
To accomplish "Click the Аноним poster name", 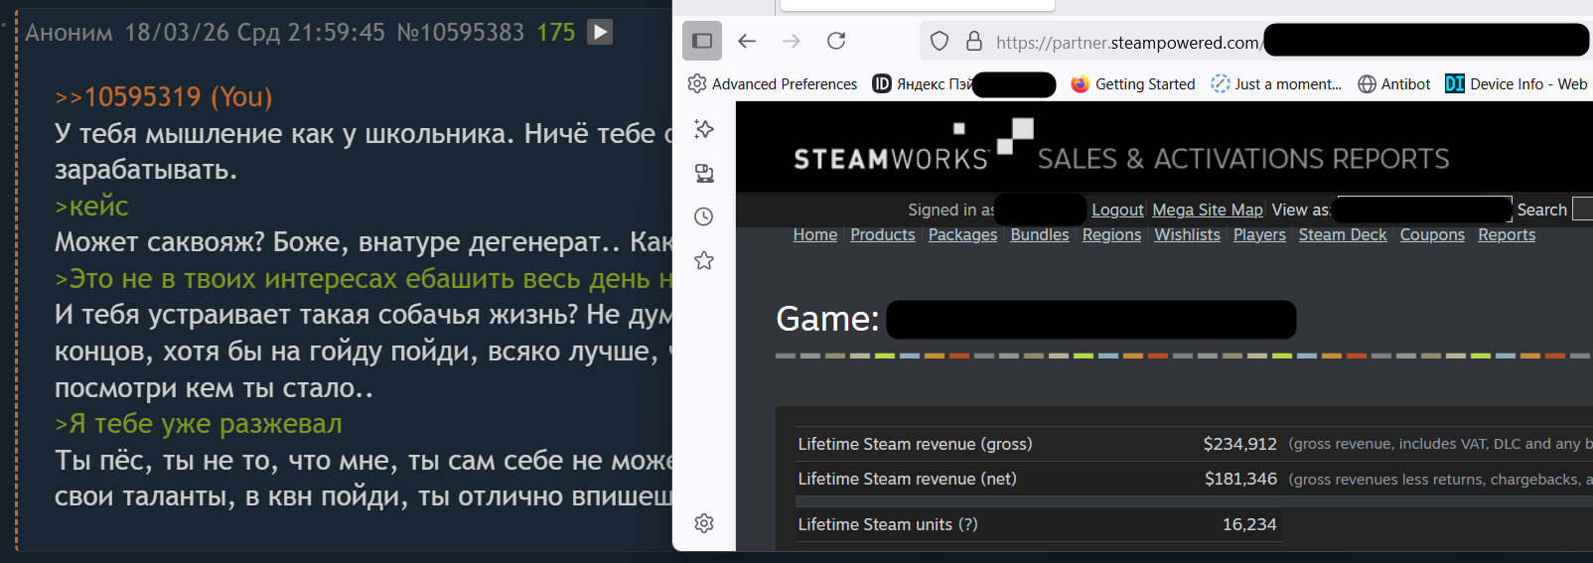I will [x=70, y=33].
